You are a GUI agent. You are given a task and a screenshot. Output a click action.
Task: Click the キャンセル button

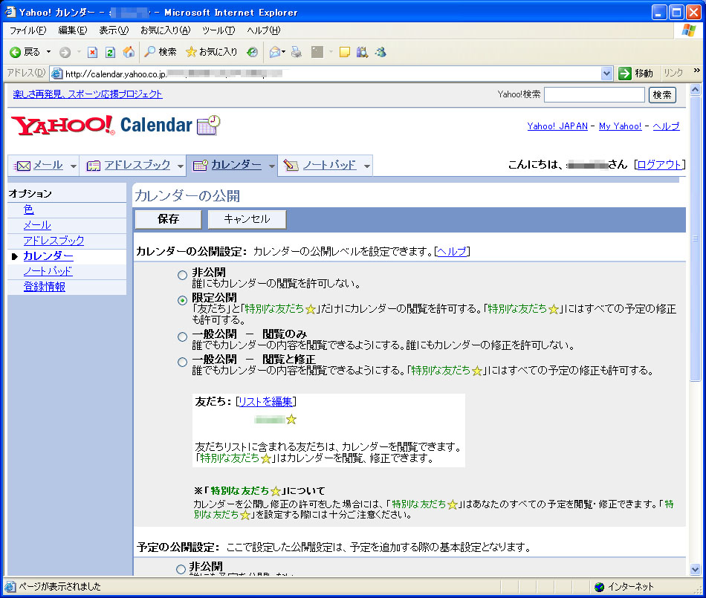(247, 219)
